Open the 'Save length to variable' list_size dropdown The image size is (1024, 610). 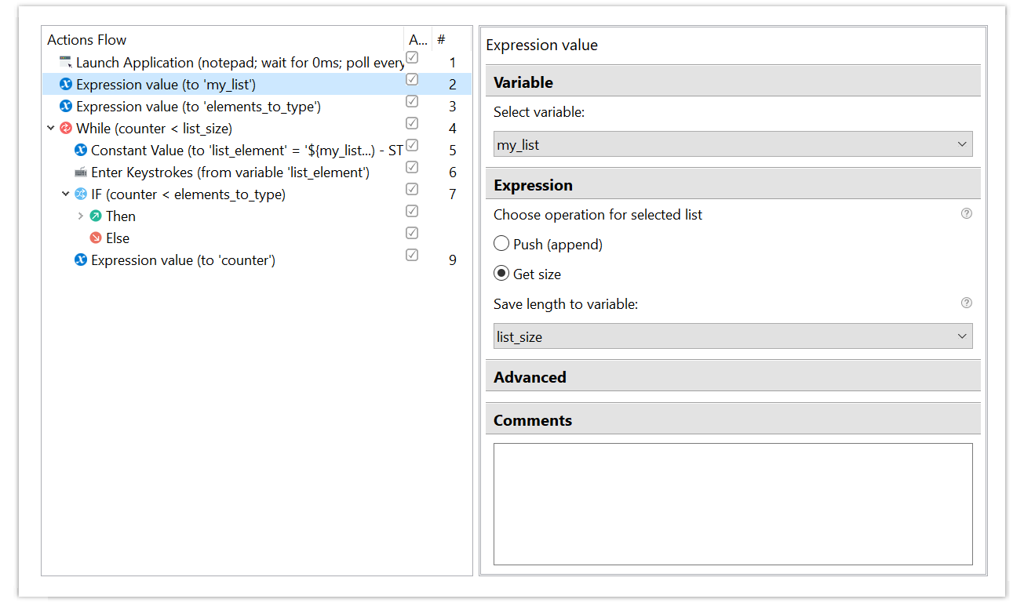click(733, 336)
